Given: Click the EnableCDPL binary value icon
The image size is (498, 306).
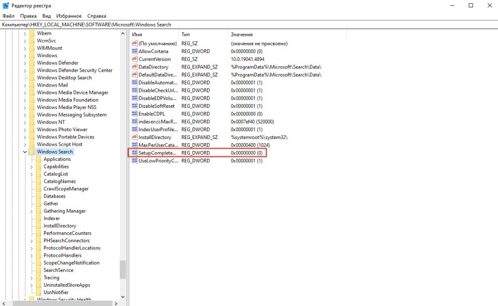Looking at the screenshot, I should coord(134,114).
